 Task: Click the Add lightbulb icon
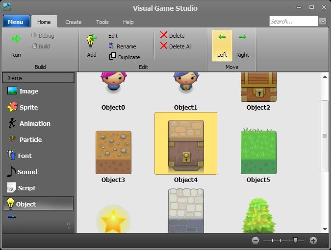pos(92,40)
